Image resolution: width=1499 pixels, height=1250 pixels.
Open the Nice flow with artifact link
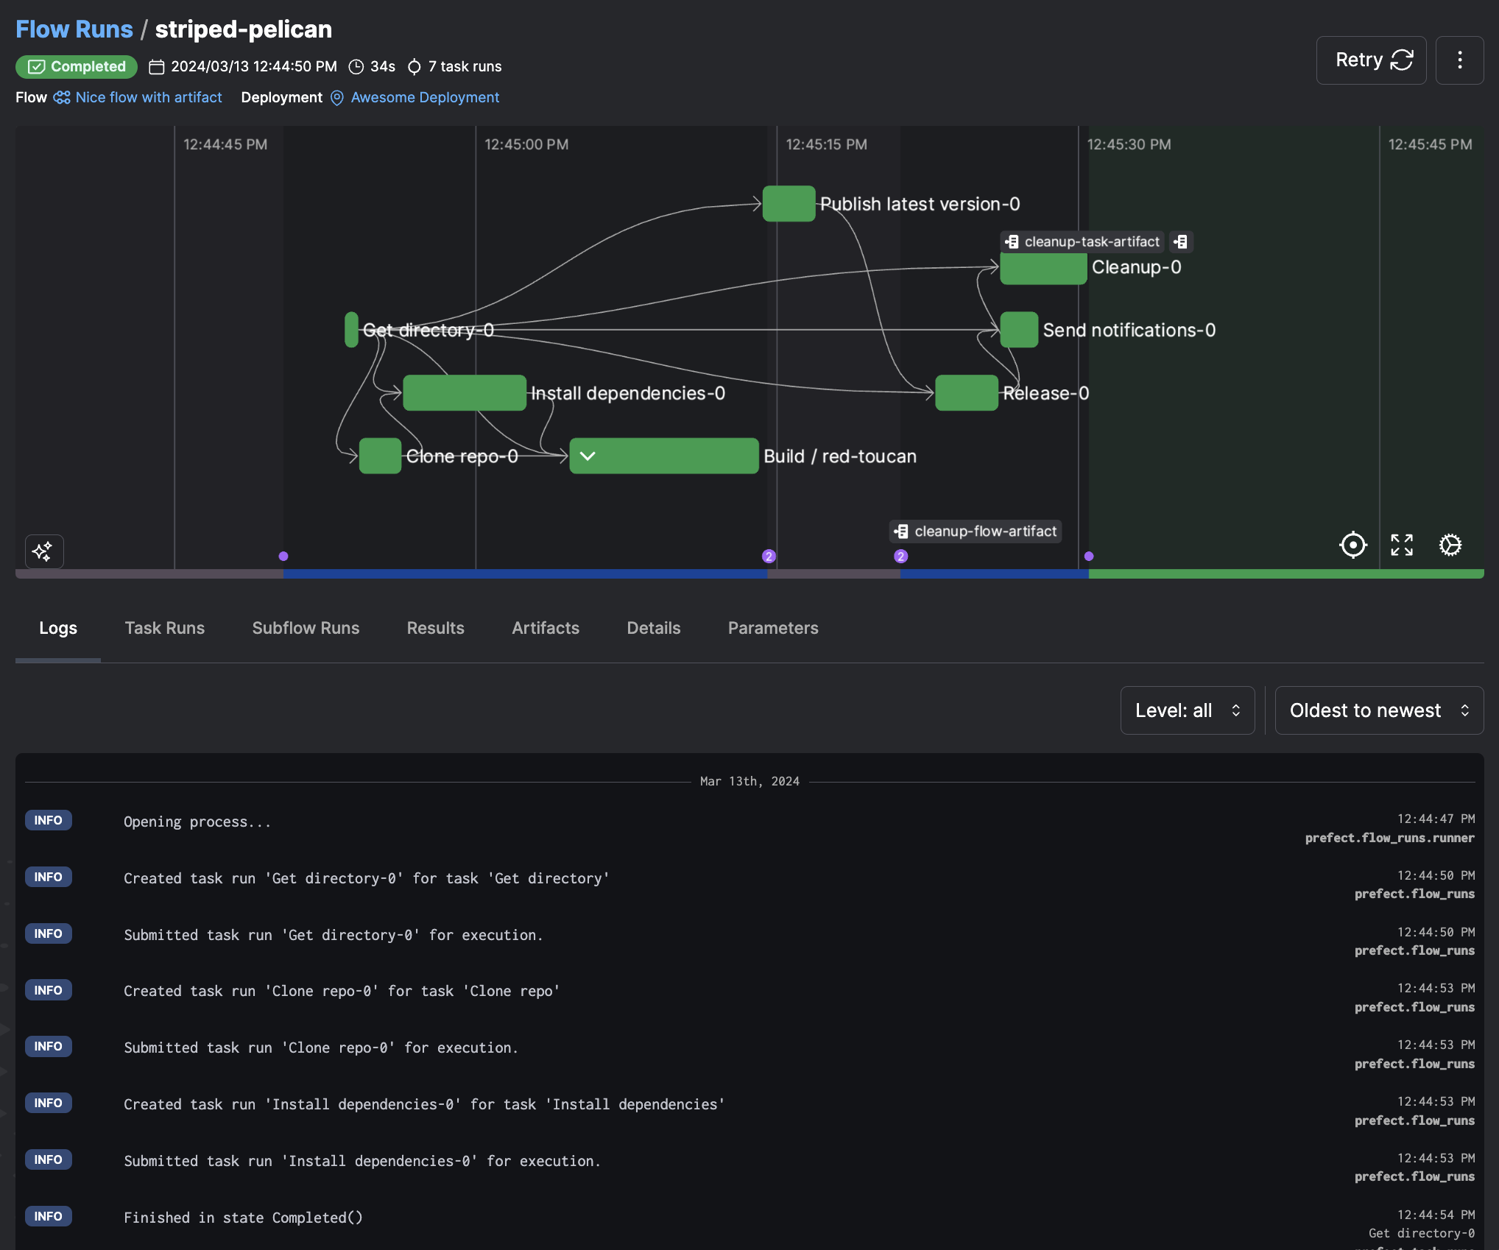[148, 97]
